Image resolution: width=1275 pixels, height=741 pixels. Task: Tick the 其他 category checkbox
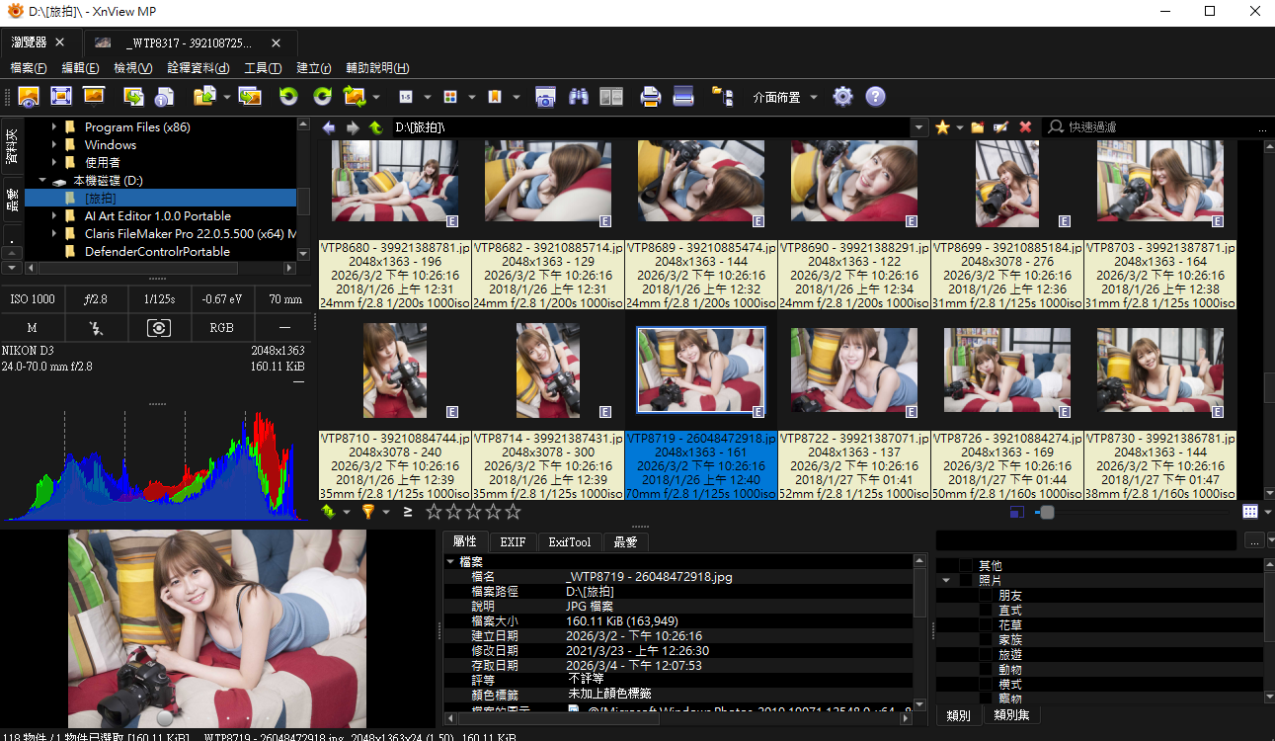(966, 566)
